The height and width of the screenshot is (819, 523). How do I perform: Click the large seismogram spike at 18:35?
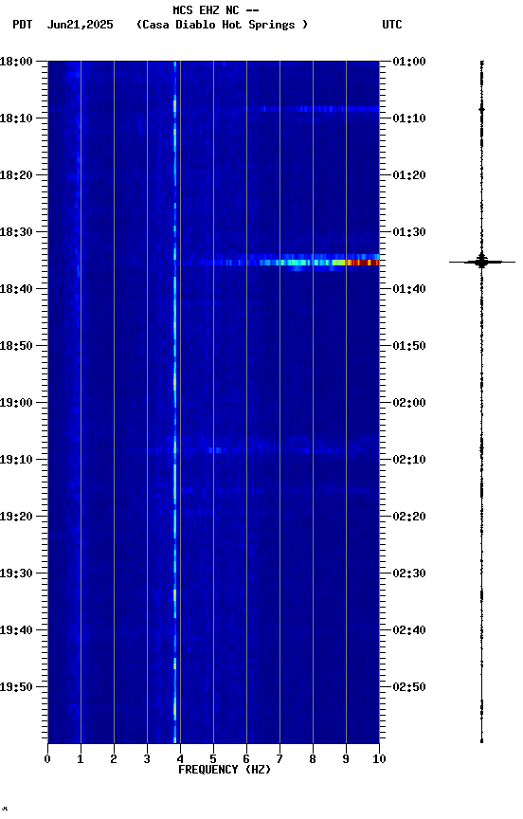point(481,262)
